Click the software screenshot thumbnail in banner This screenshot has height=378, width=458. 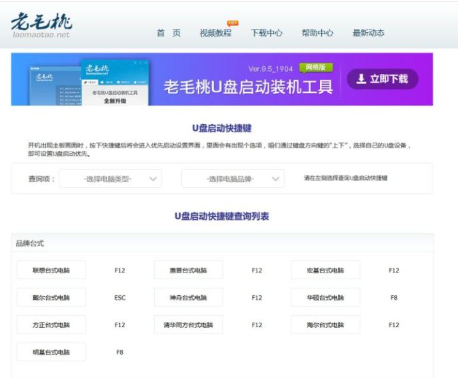pyautogui.click(x=89, y=81)
